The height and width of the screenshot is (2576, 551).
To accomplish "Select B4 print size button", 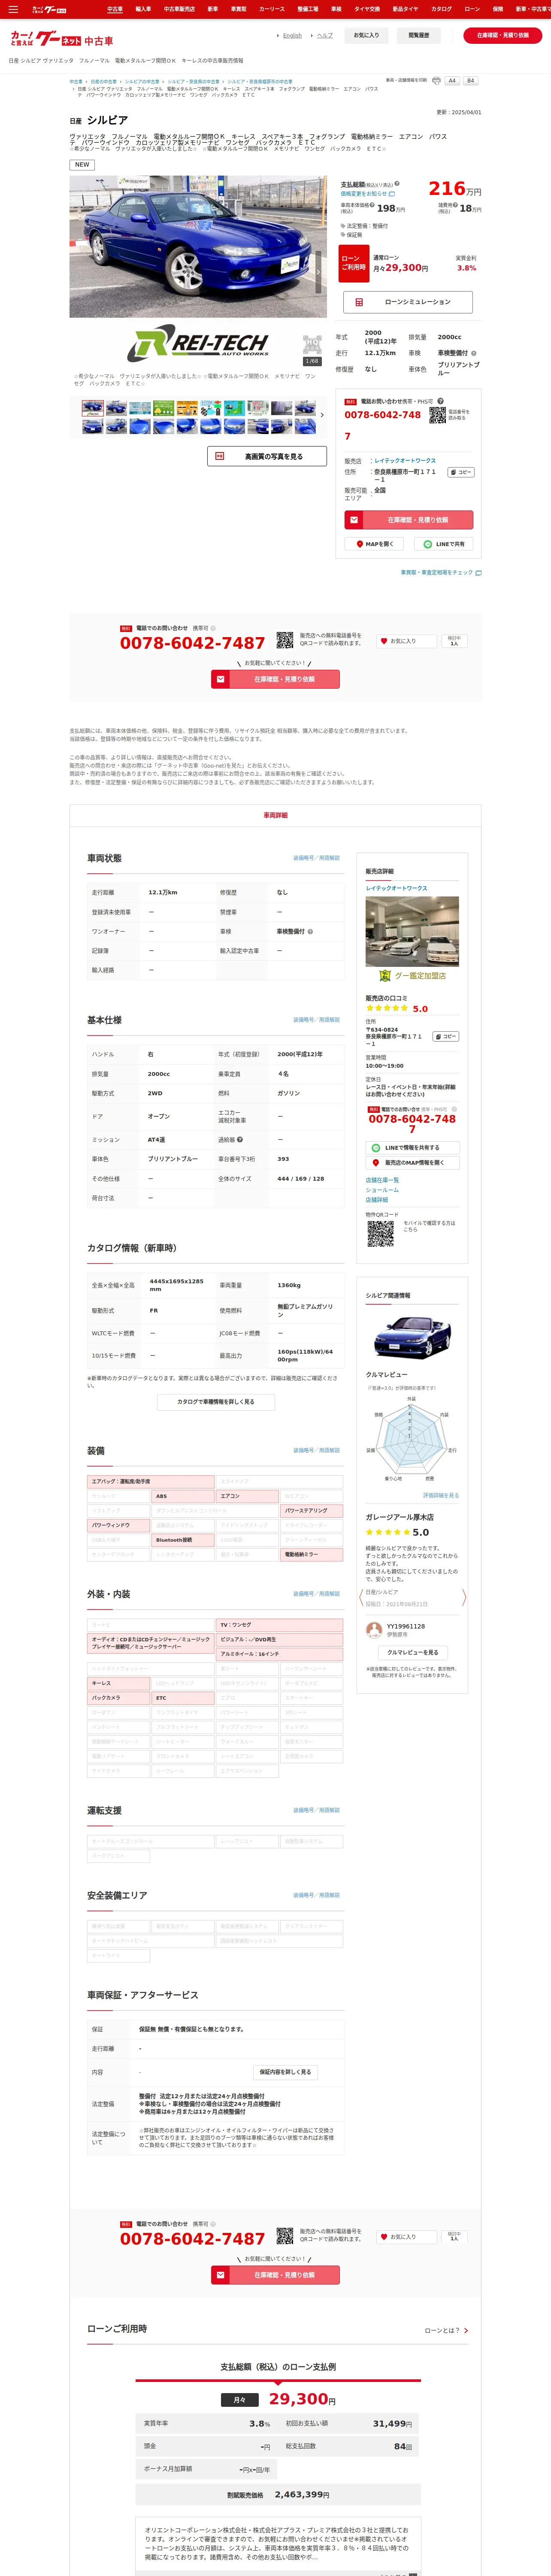I will (x=470, y=80).
